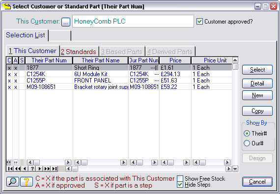Click the magnifier search icon button
Viewport: 280px width, 194px height.
pos(12,182)
